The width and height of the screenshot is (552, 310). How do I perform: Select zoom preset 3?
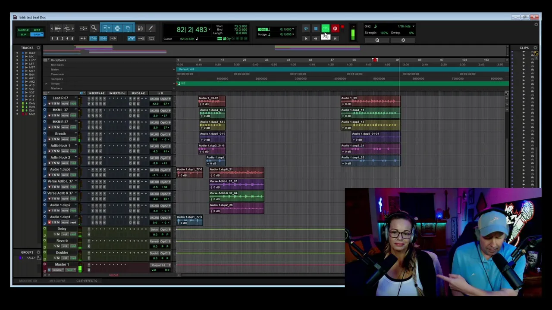[x=62, y=38]
